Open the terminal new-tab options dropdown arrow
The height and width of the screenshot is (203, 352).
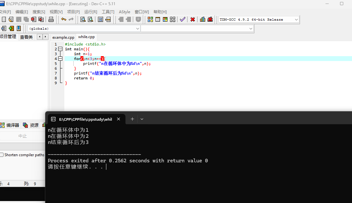coord(142,119)
